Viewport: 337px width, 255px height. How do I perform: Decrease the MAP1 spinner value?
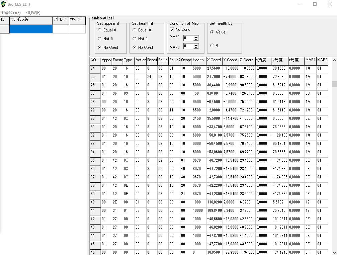click(x=196, y=39)
